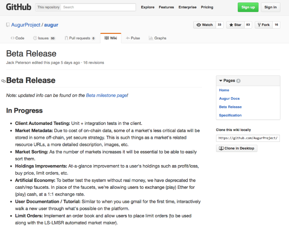Screen dimensions: 289x226
Task: Select the Wiki tab
Action: (x=111, y=38)
